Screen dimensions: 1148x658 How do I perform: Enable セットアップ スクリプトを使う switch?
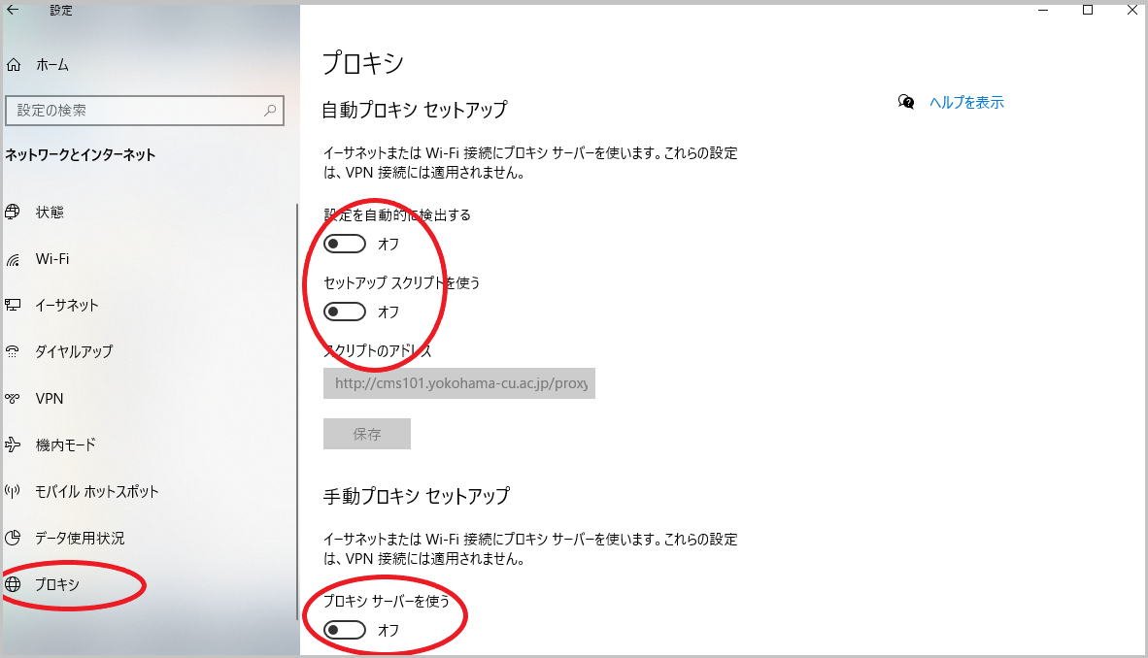pos(345,312)
